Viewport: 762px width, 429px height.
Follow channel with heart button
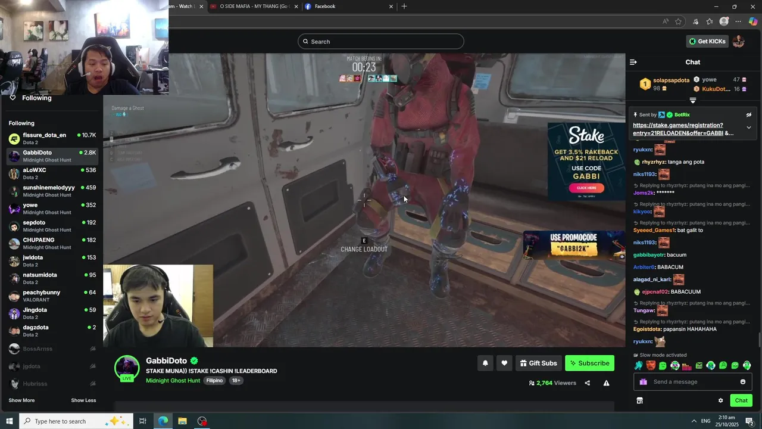(x=504, y=363)
